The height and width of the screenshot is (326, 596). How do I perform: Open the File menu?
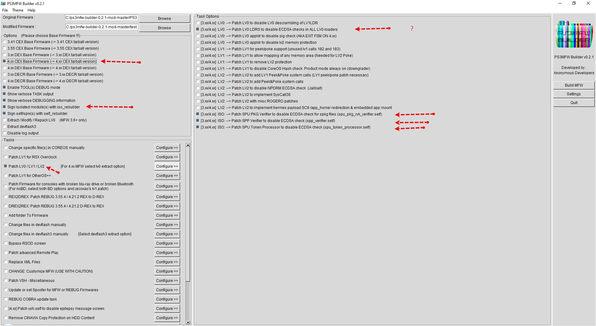5,10
